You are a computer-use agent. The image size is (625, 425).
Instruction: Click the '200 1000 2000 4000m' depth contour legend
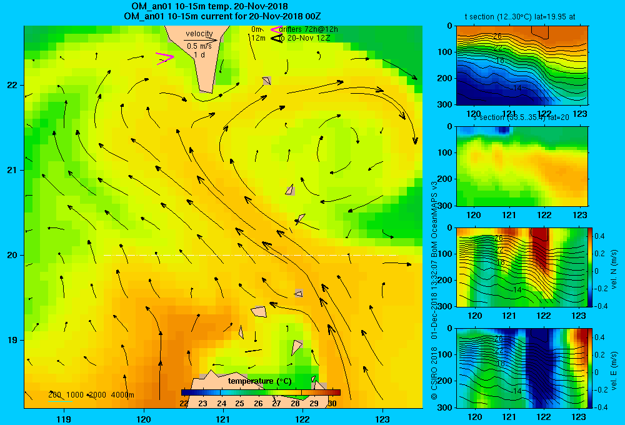(91, 395)
